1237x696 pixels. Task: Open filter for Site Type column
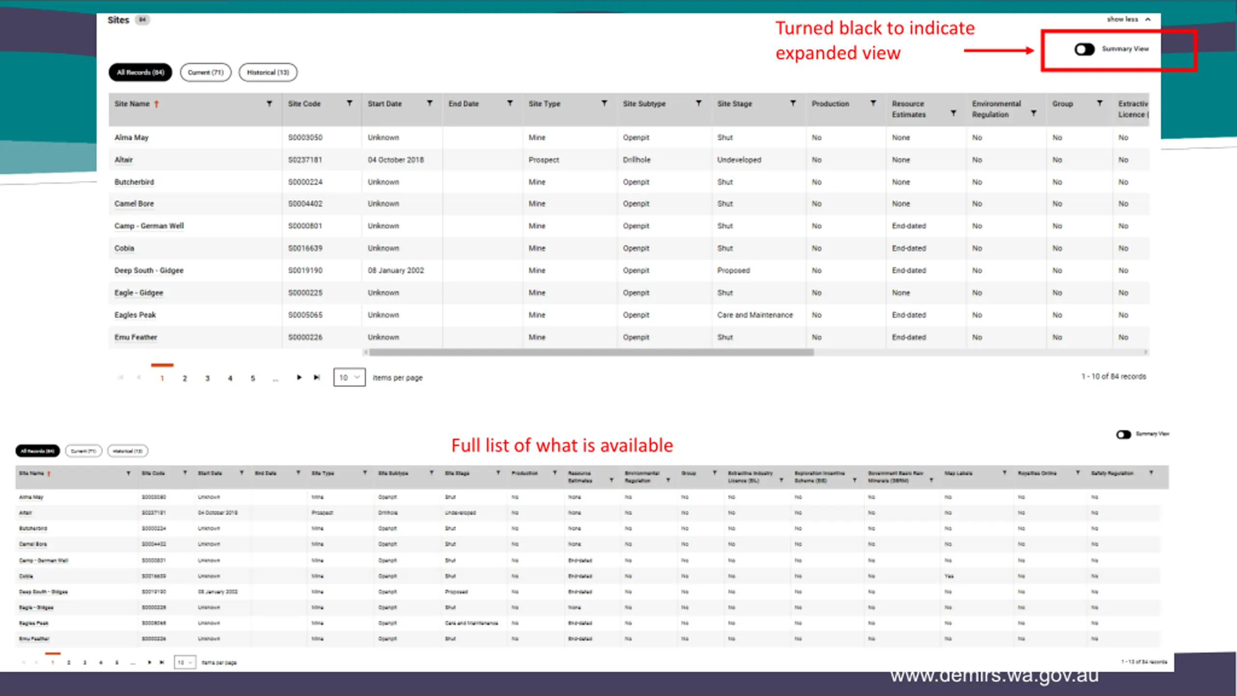[x=604, y=103]
